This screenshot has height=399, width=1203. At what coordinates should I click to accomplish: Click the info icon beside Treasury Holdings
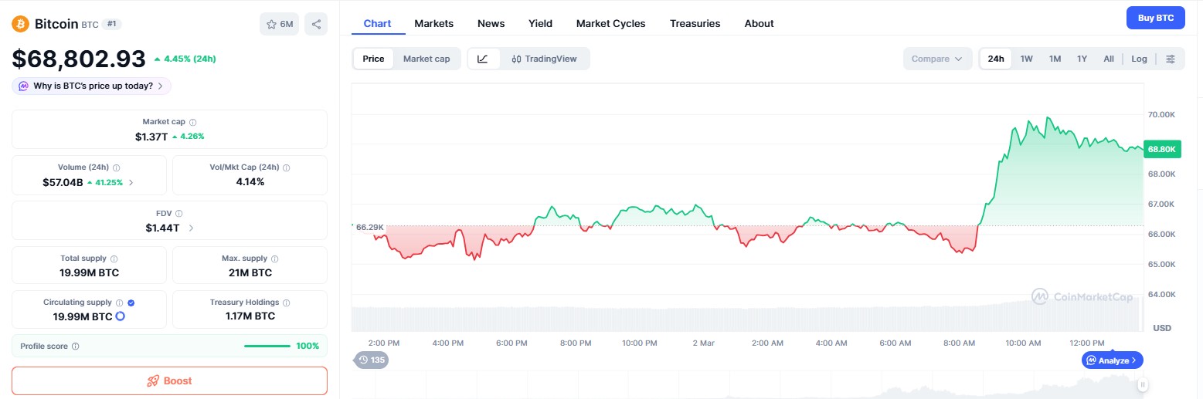287,303
